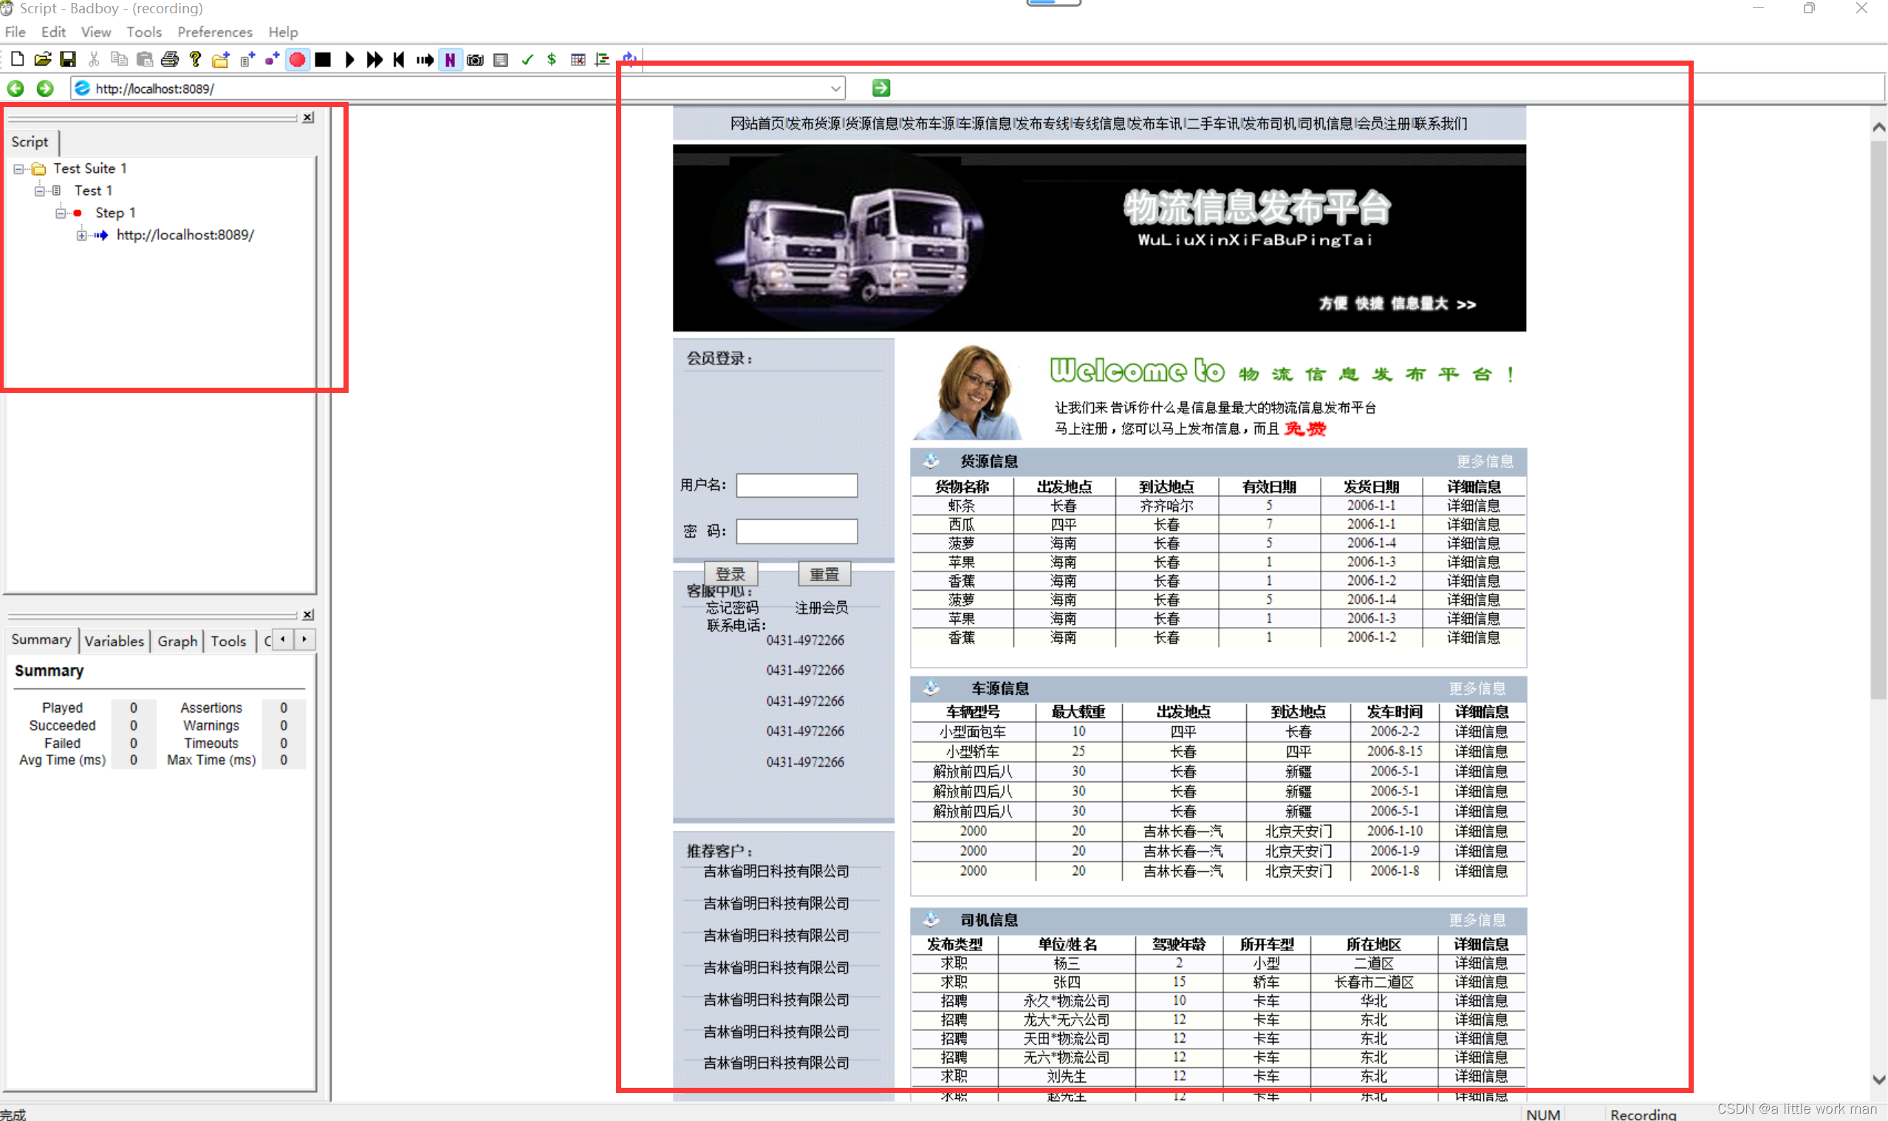
Task: Click the Save floppy-disk icon
Action: click(68, 59)
